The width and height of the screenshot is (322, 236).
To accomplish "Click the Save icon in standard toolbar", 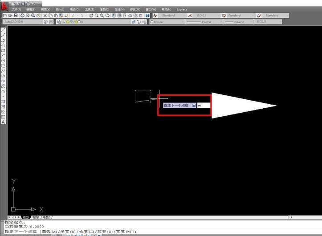I will (16, 16).
